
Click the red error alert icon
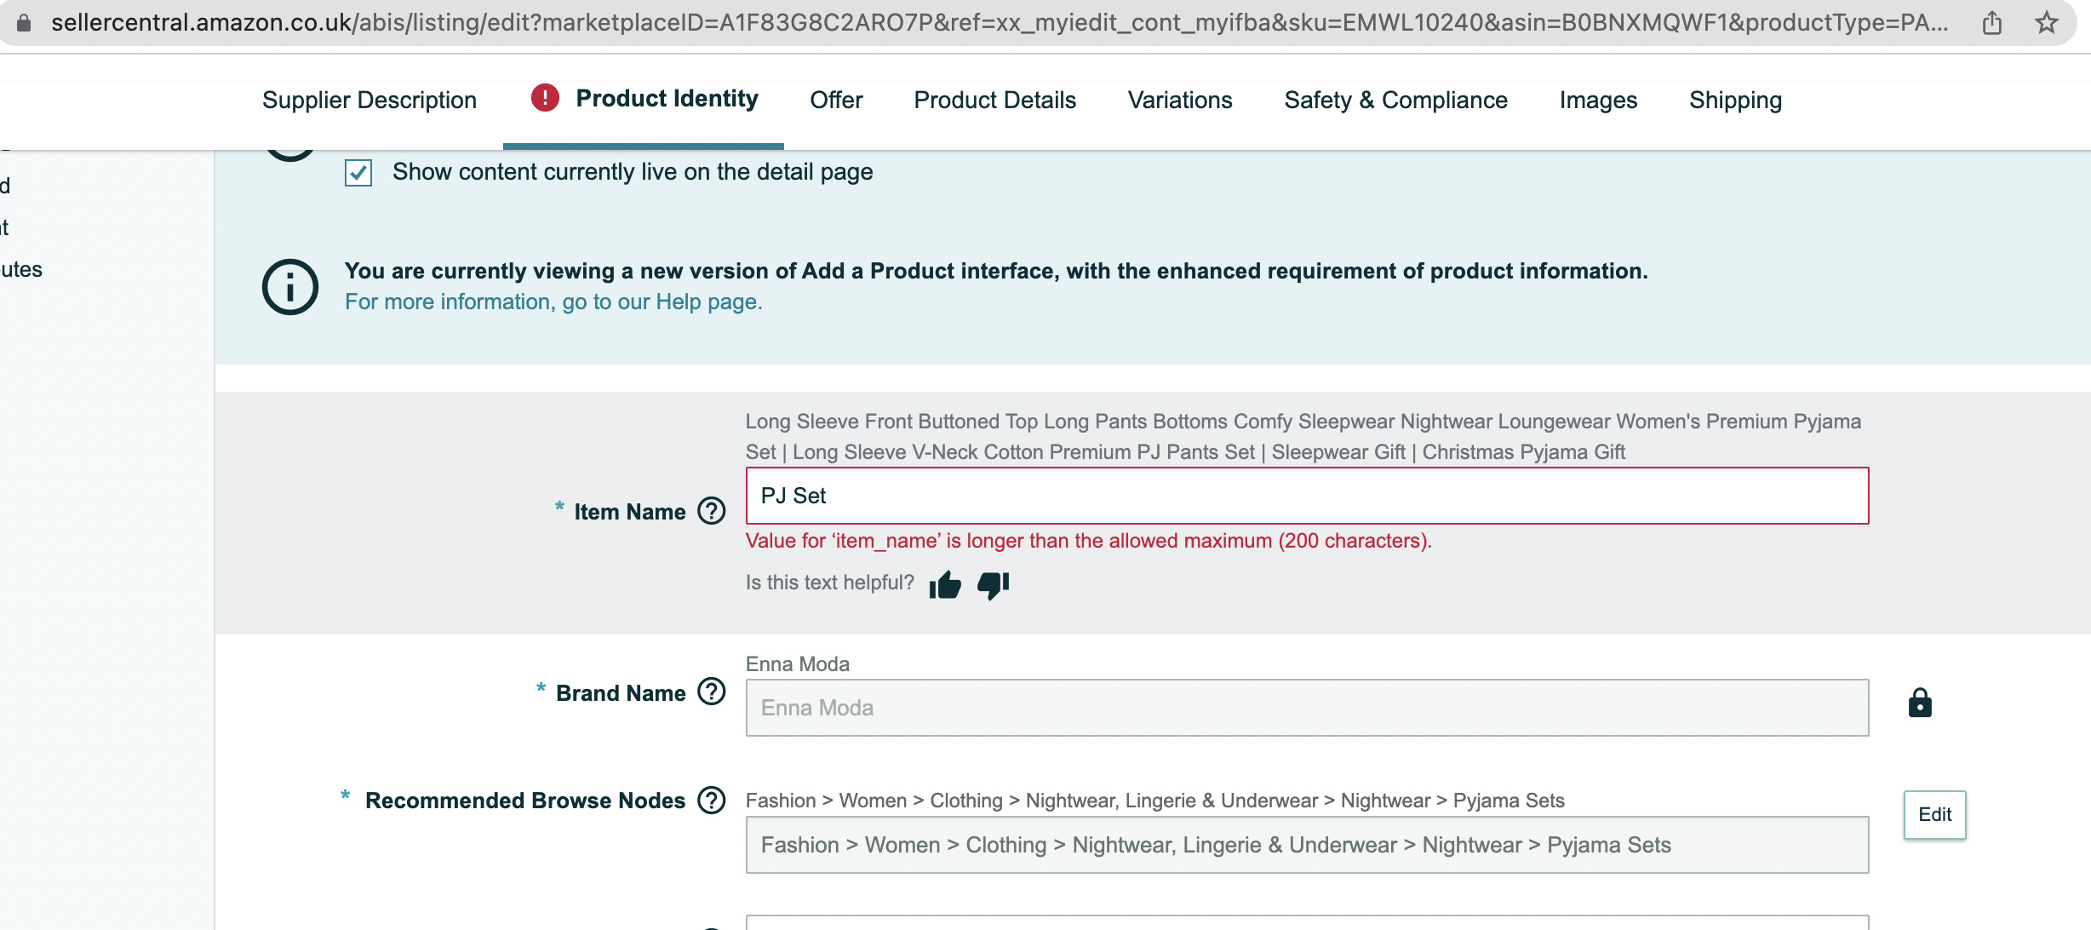545,98
